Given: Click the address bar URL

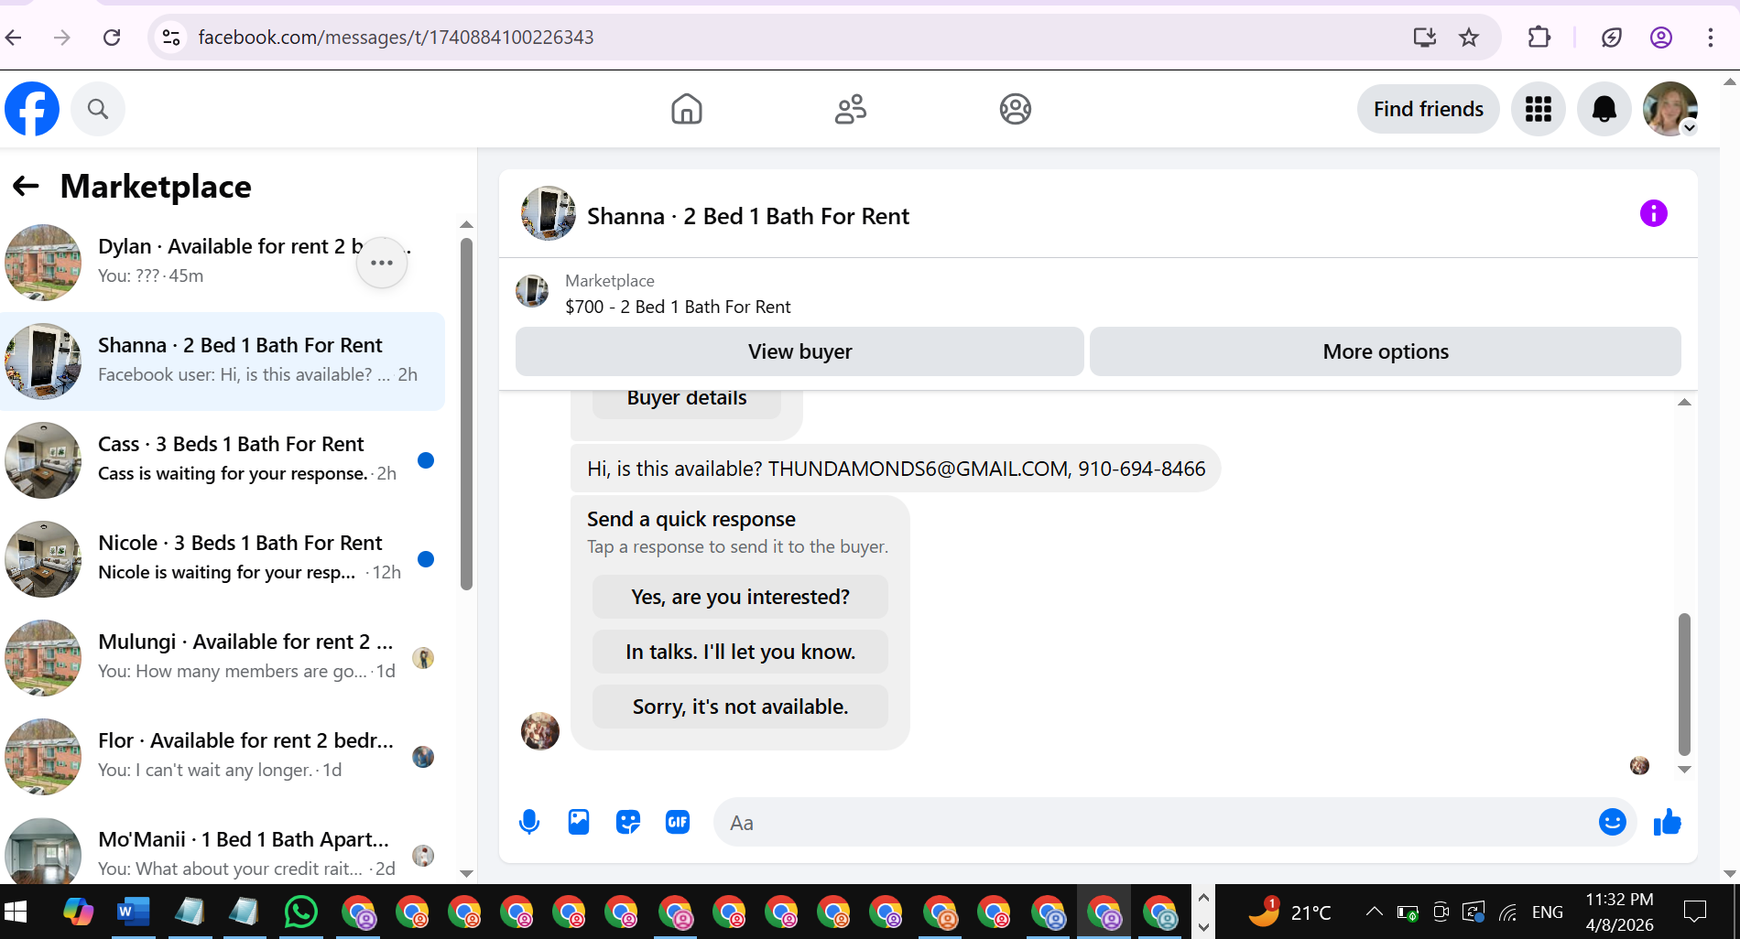Looking at the screenshot, I should (396, 38).
